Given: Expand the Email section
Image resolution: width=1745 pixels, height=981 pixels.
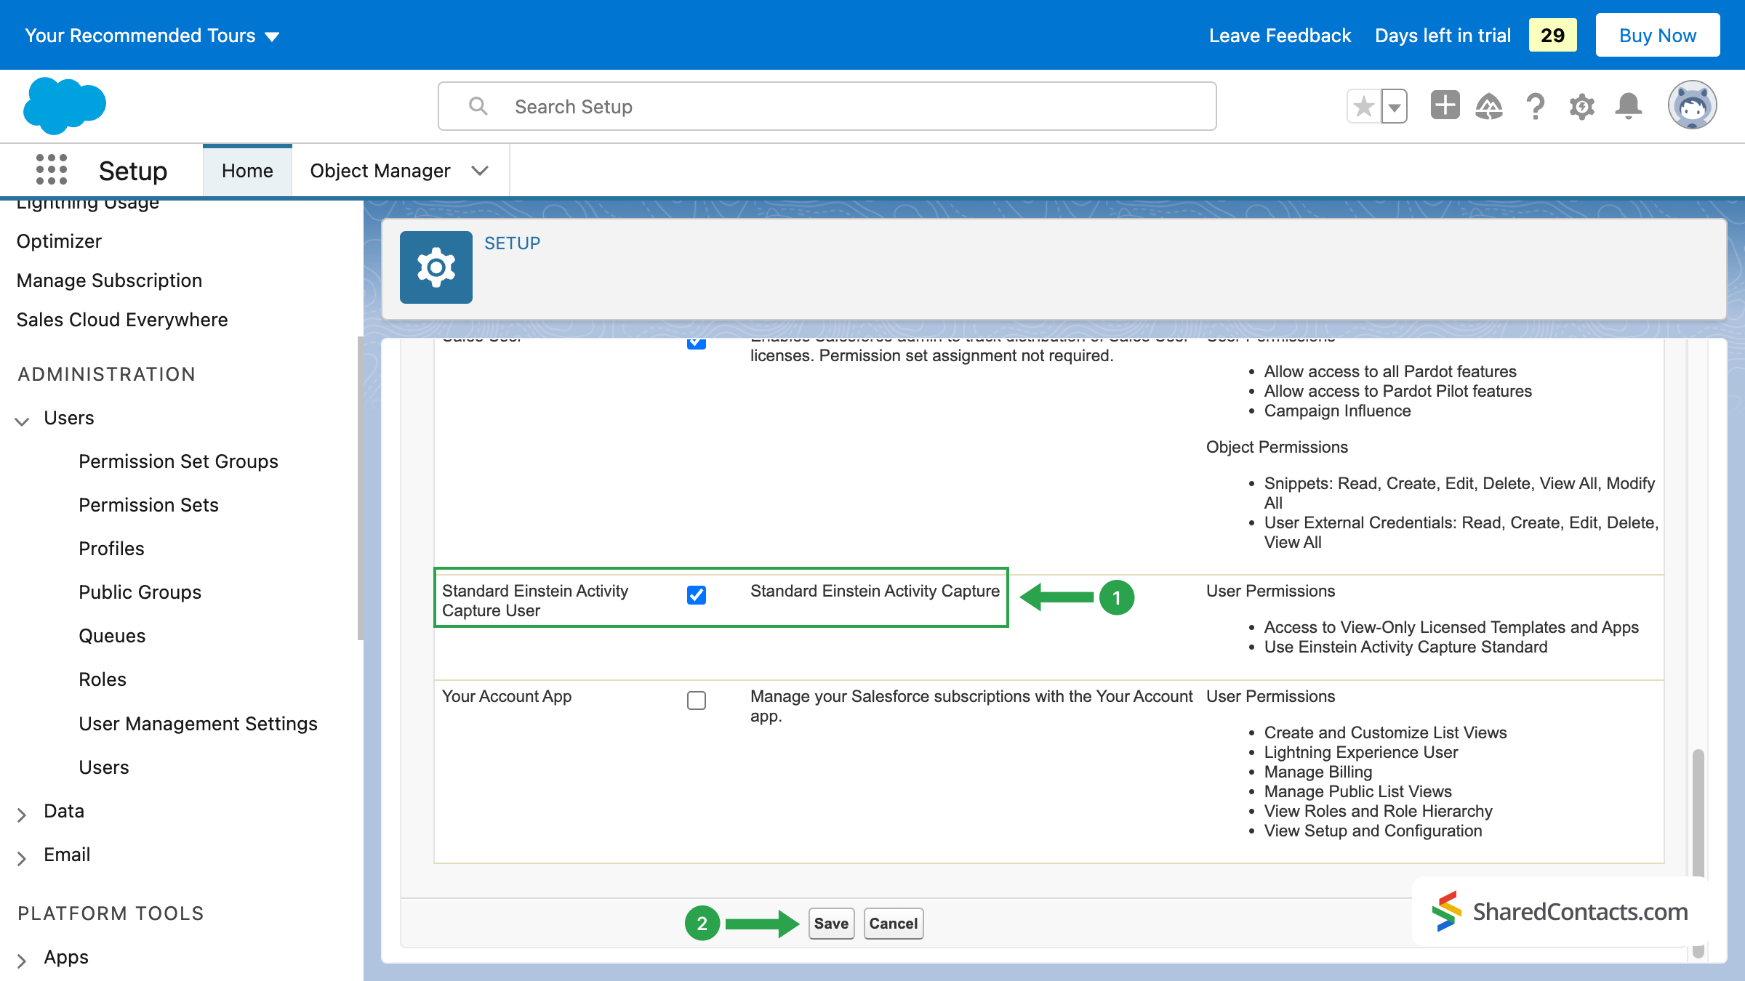Looking at the screenshot, I should point(23,857).
